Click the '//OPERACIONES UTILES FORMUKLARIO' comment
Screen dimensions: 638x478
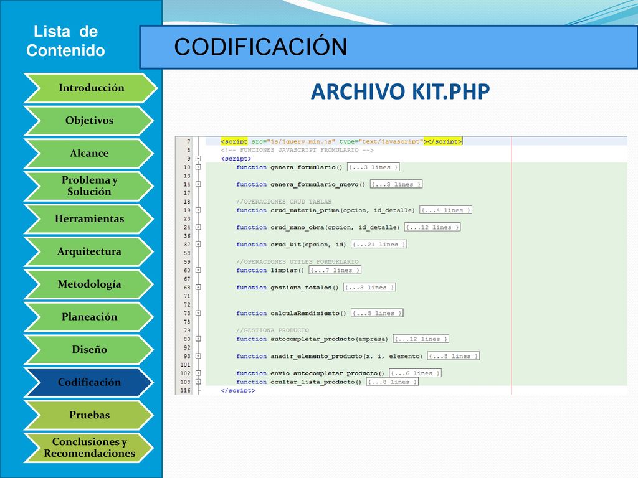(297, 262)
